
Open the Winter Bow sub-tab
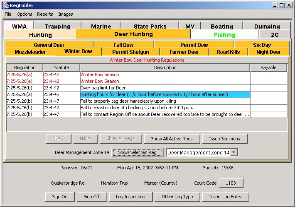pyautogui.click(x=78, y=51)
